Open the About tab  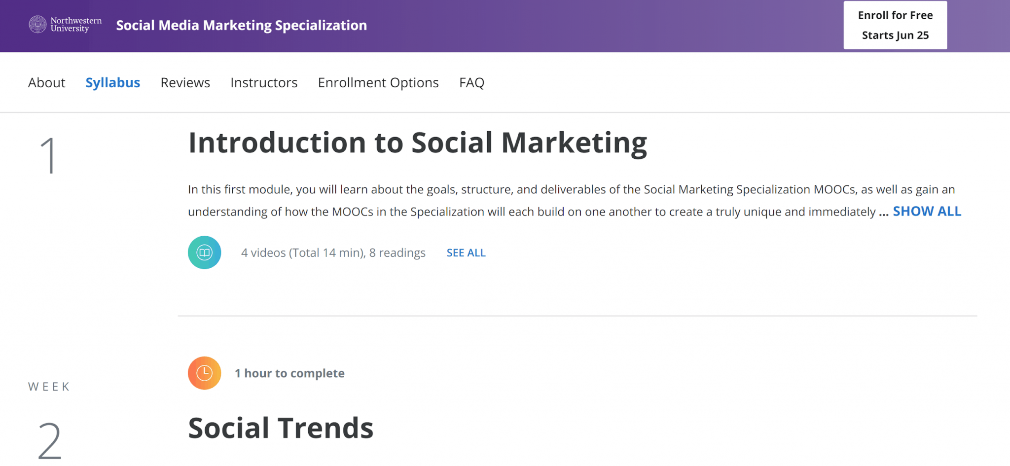click(46, 83)
